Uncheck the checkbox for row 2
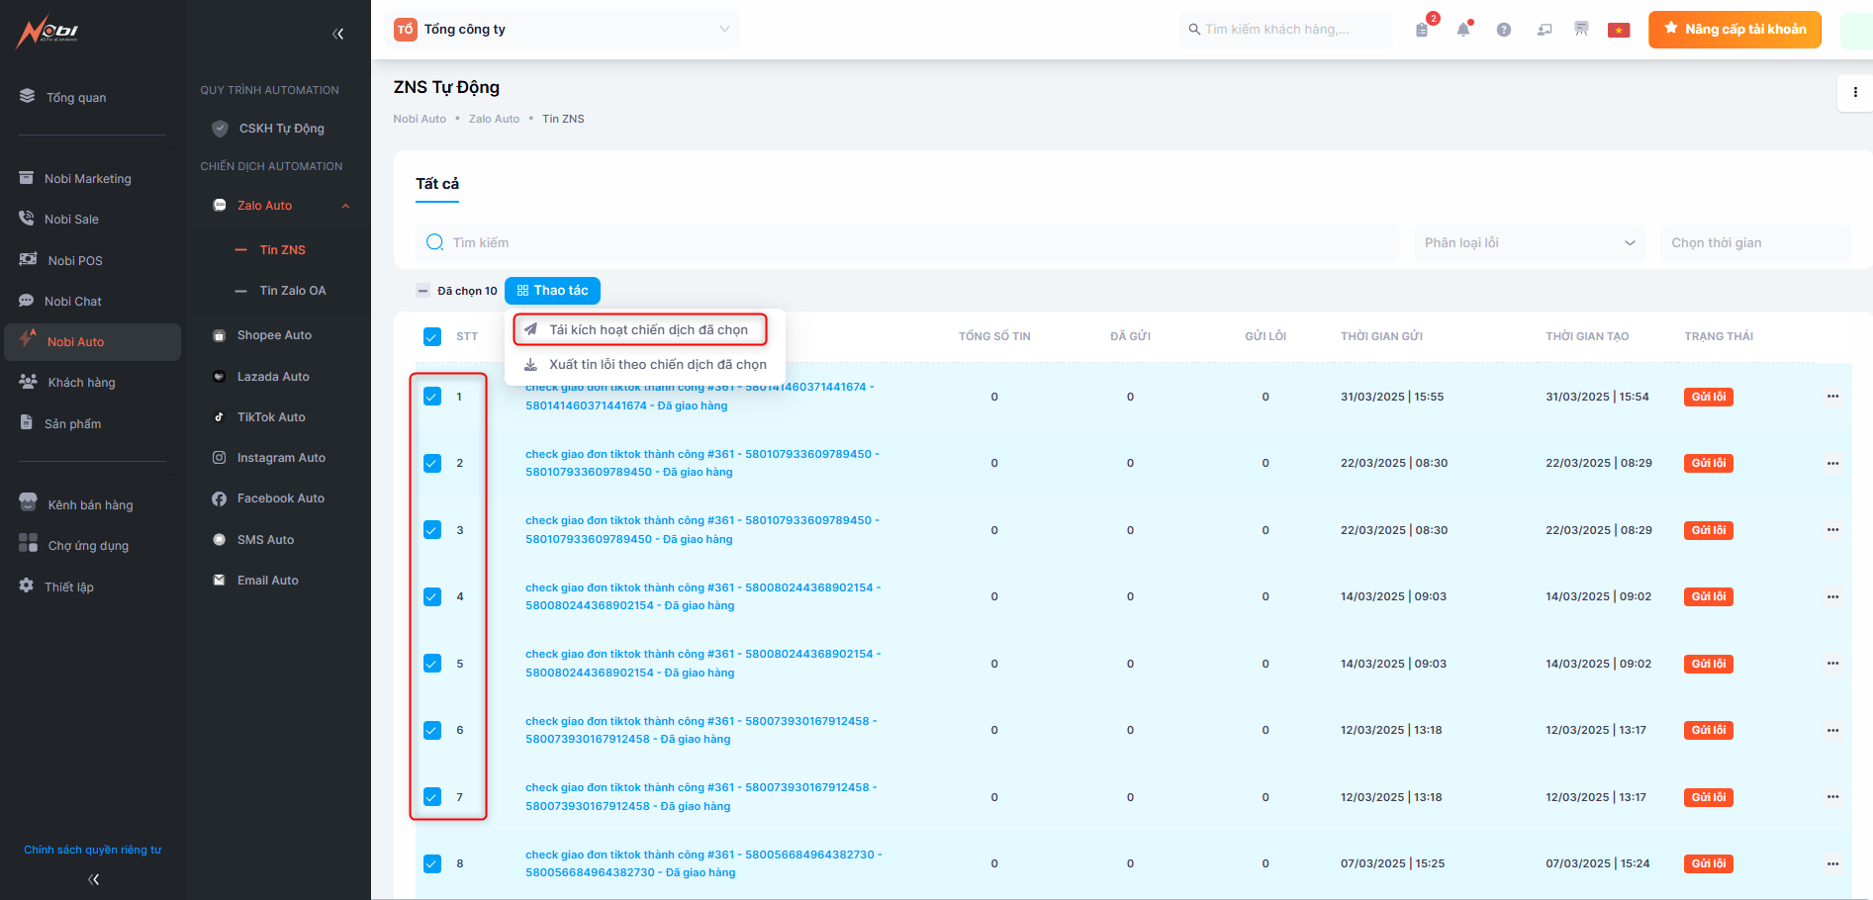1873x900 pixels. point(432,463)
